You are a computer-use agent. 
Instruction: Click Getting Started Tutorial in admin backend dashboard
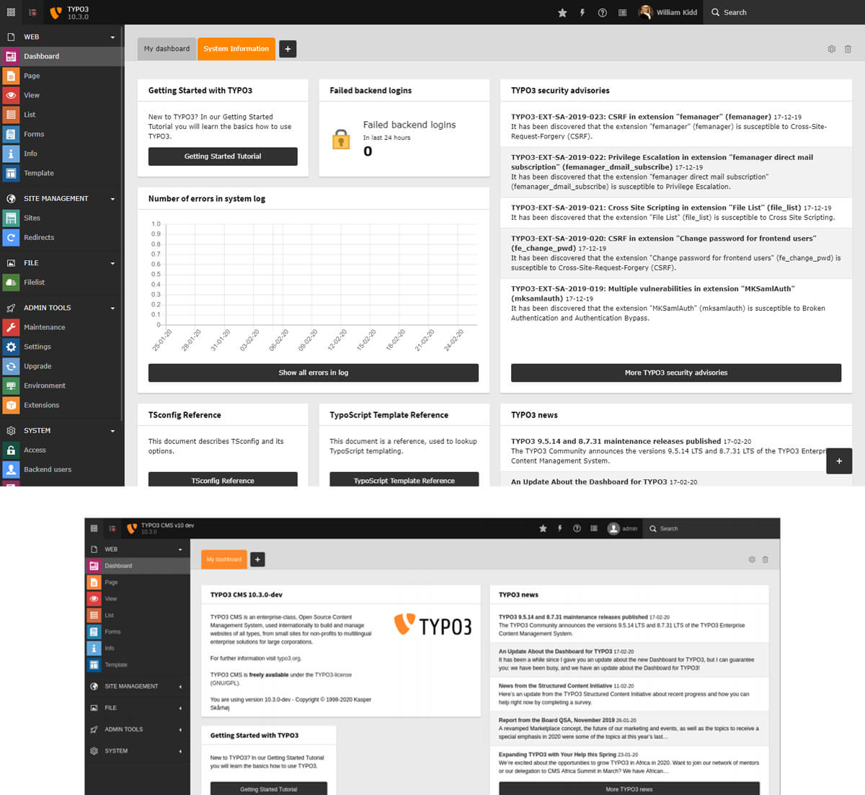coord(268,789)
